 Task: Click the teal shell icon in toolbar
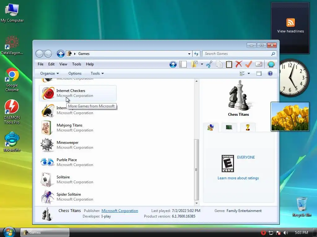click(x=271, y=64)
